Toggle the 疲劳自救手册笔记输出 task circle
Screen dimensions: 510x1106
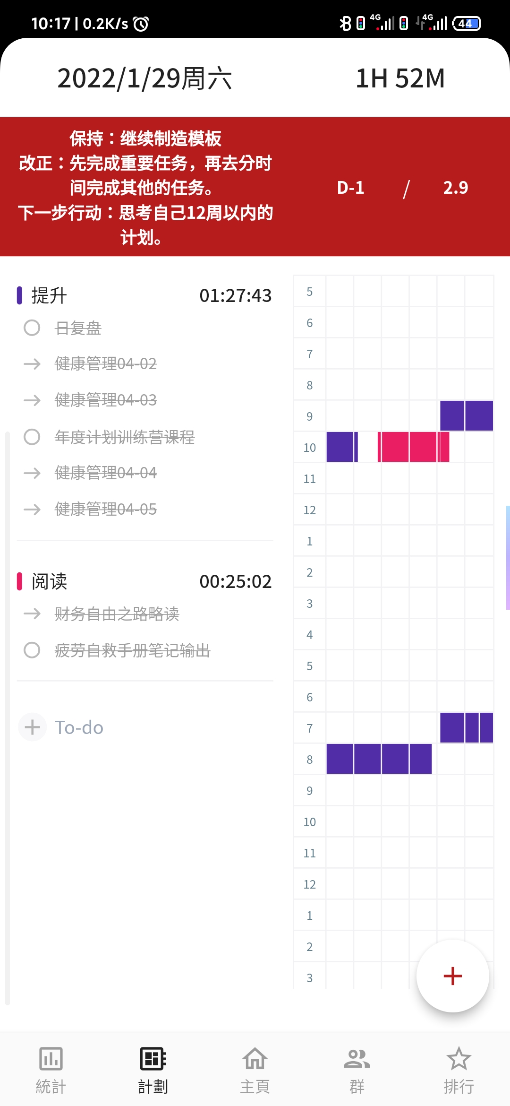point(32,650)
